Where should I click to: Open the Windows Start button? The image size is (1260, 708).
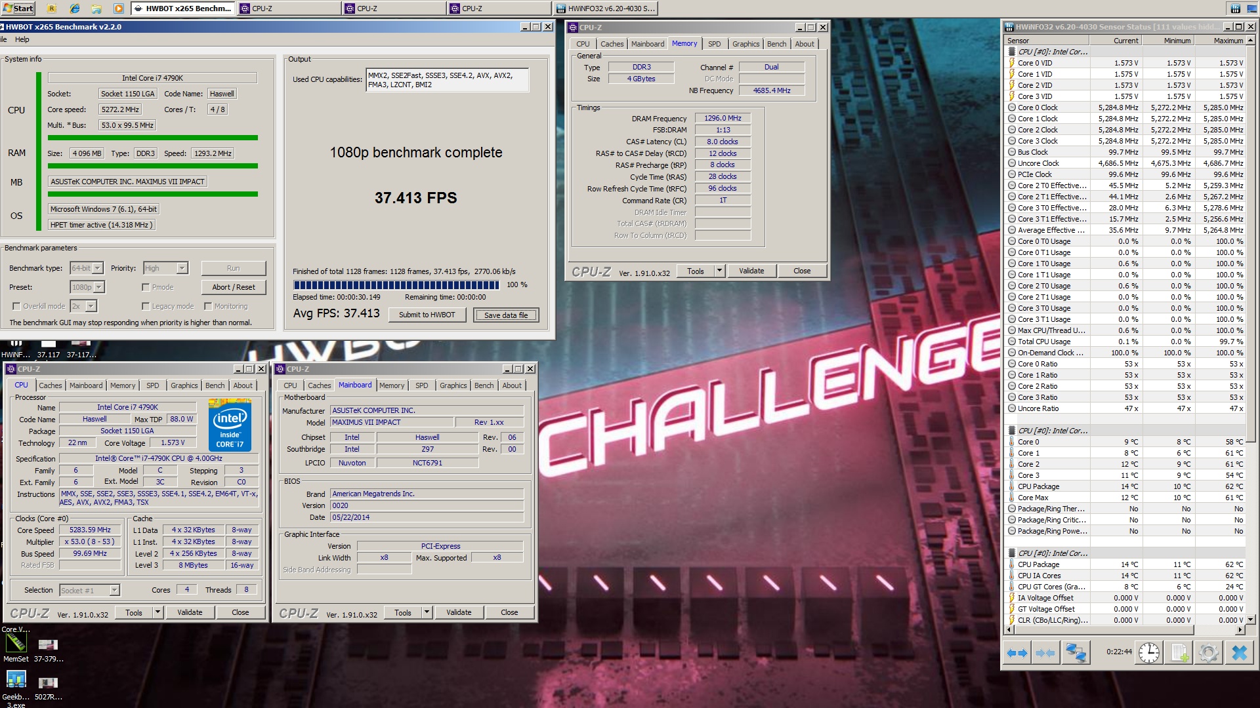click(x=18, y=8)
